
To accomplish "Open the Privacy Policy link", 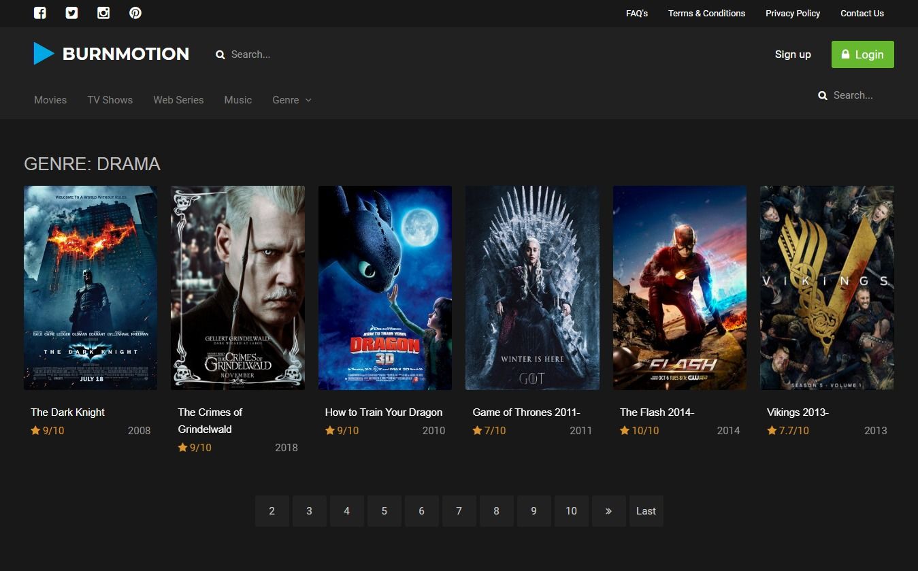I will point(793,13).
